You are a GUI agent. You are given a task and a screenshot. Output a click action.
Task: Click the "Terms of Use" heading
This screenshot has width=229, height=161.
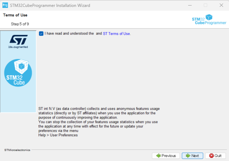(15, 15)
